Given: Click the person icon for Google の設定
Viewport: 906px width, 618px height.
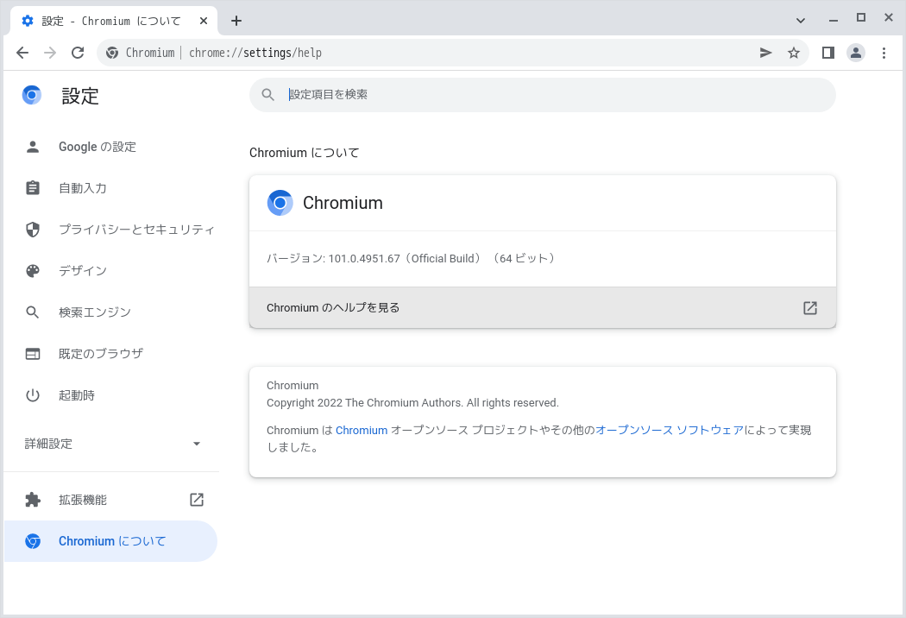Looking at the screenshot, I should [x=33, y=147].
